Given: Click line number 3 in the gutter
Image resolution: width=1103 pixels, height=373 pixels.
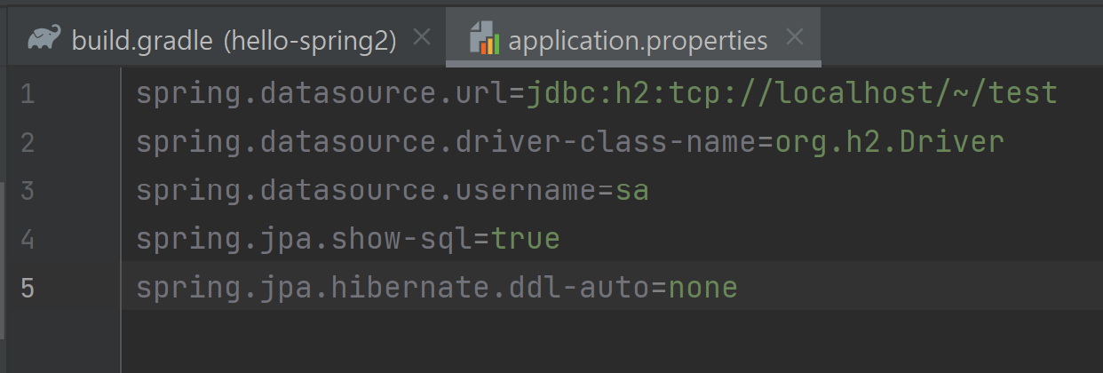Looking at the screenshot, I should point(27,191).
